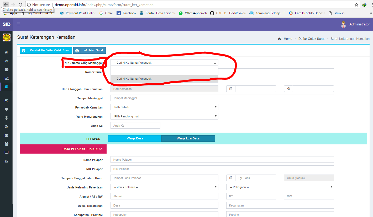Open the inbox tray icon in sidebar
This screenshot has height=217, width=373.
6,161
